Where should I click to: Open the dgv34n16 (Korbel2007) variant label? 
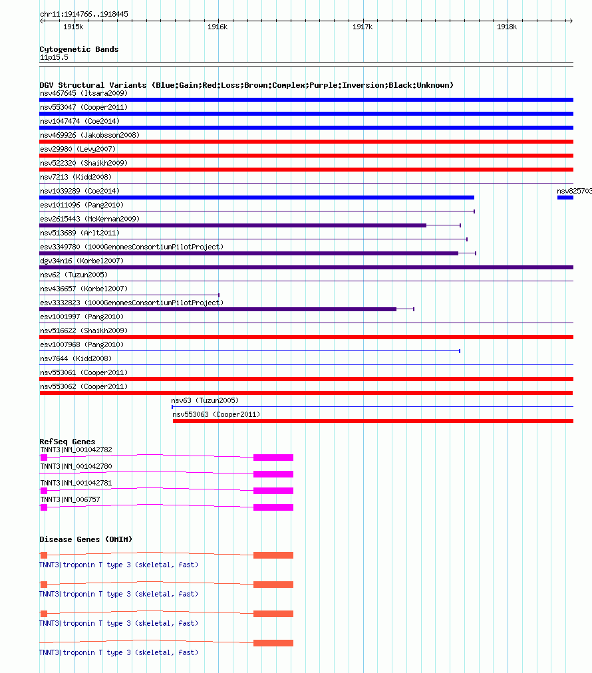coord(82,261)
